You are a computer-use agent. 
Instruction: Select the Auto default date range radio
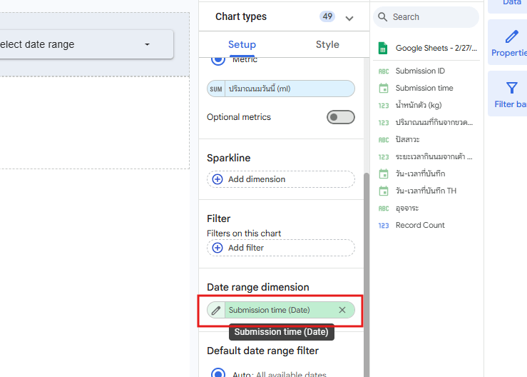(219, 373)
